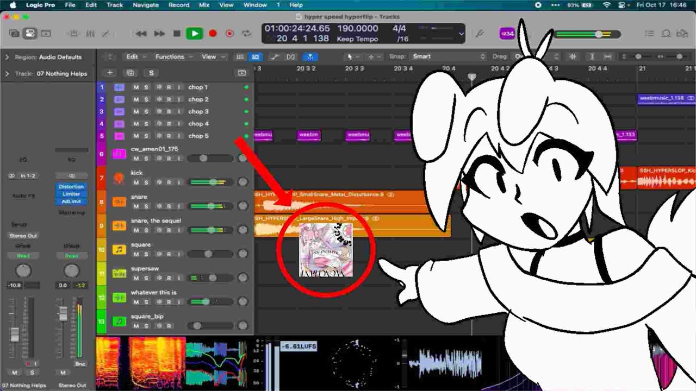Toggle the purple Count-in 1234 button
This screenshot has height=391, width=696.
tap(507, 34)
